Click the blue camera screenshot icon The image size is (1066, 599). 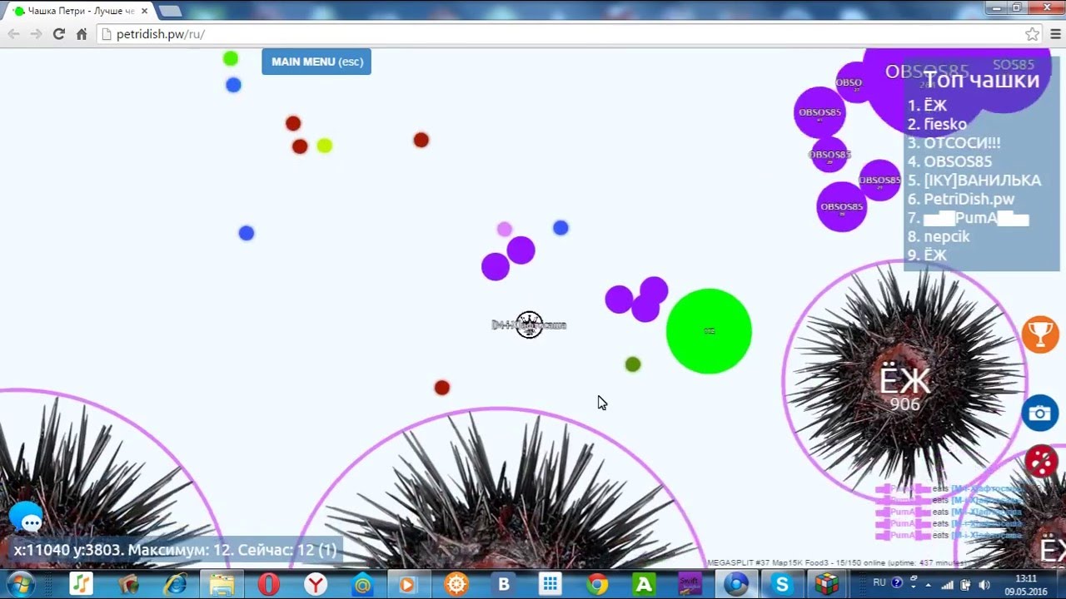(x=1040, y=413)
